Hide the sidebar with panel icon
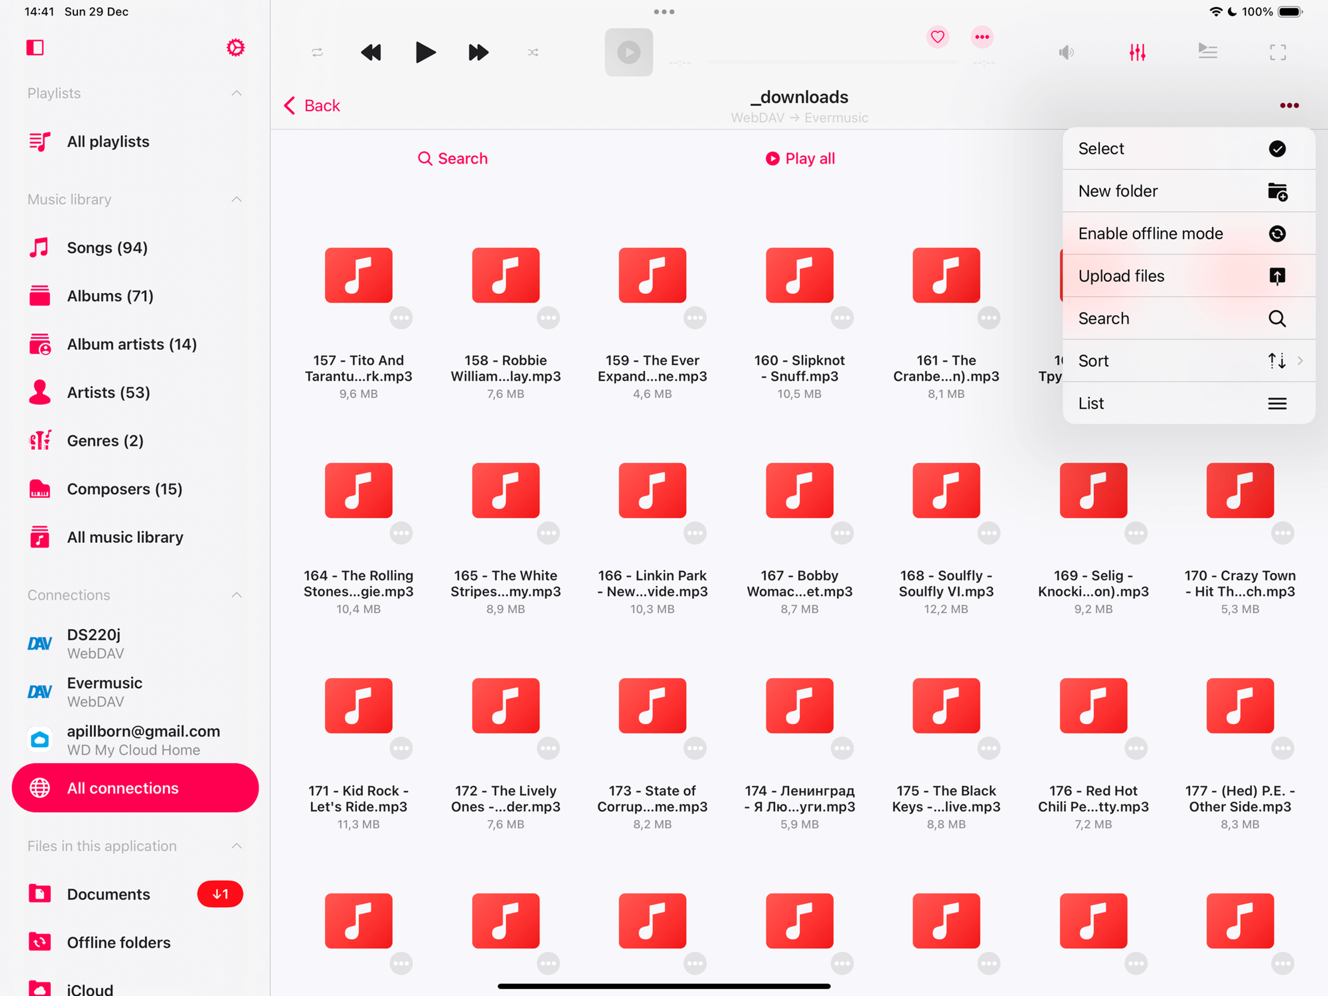This screenshot has height=996, width=1328. point(35,47)
